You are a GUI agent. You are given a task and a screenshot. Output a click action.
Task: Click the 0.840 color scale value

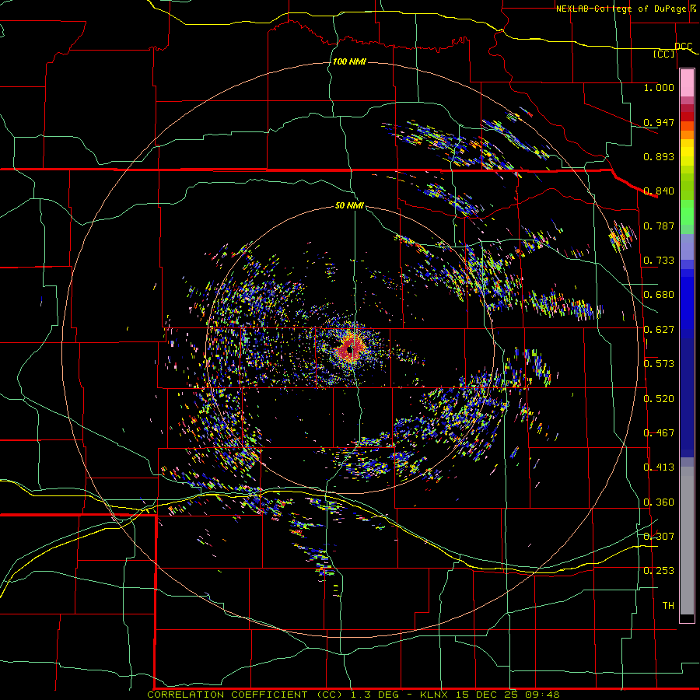tap(659, 191)
